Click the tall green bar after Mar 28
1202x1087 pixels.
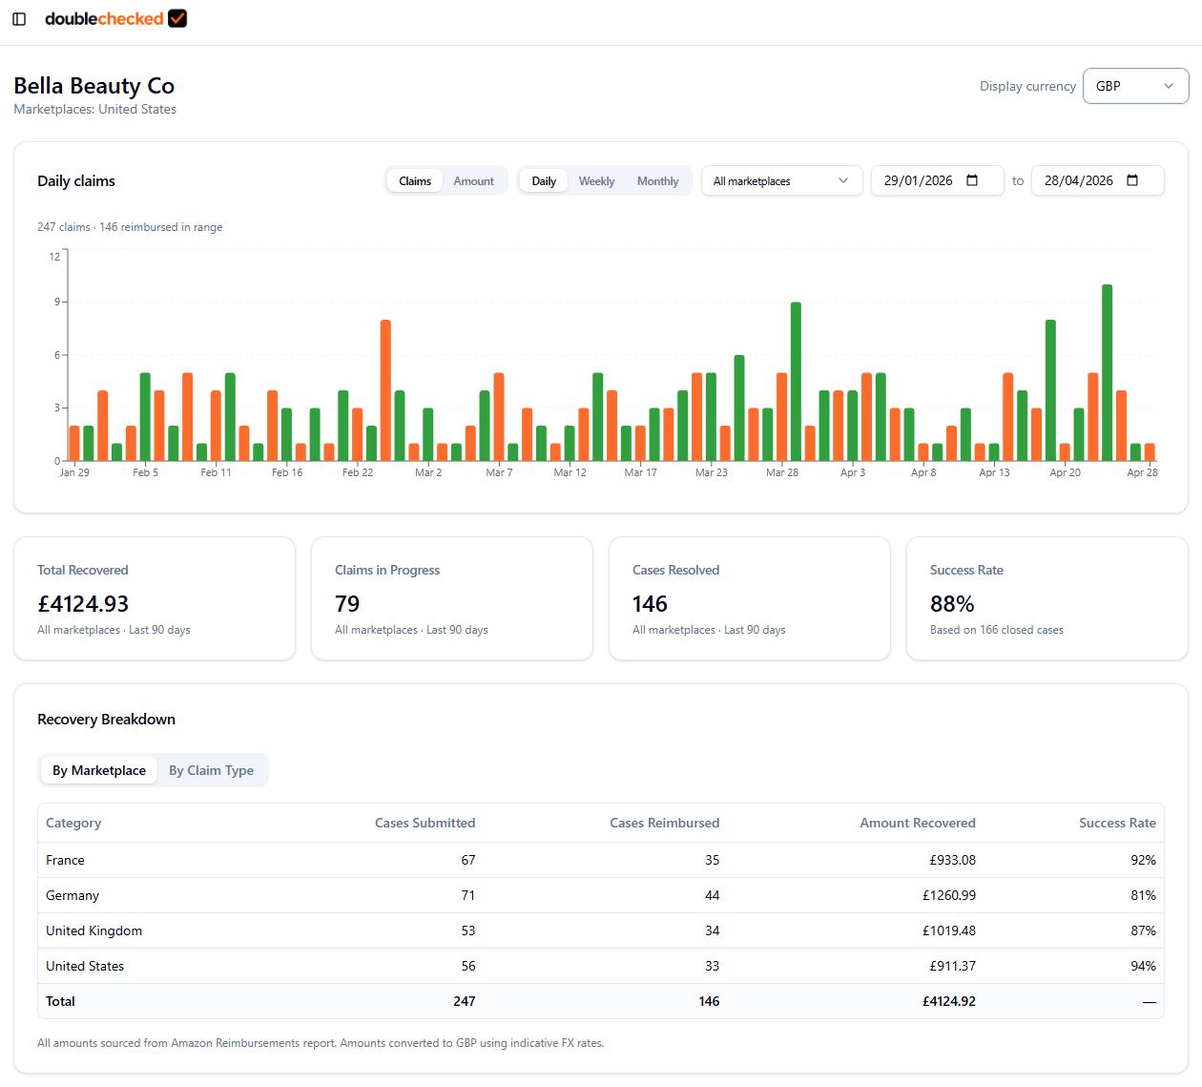click(796, 382)
